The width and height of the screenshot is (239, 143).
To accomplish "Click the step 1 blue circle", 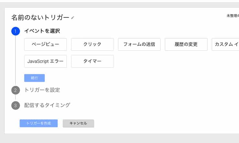I will coord(16,31).
